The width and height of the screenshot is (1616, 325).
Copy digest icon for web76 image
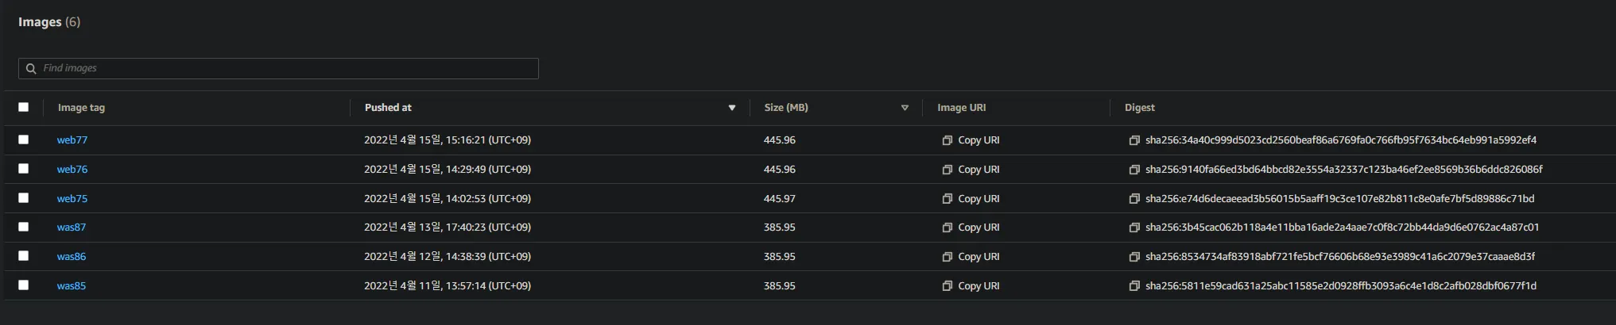pos(1134,170)
